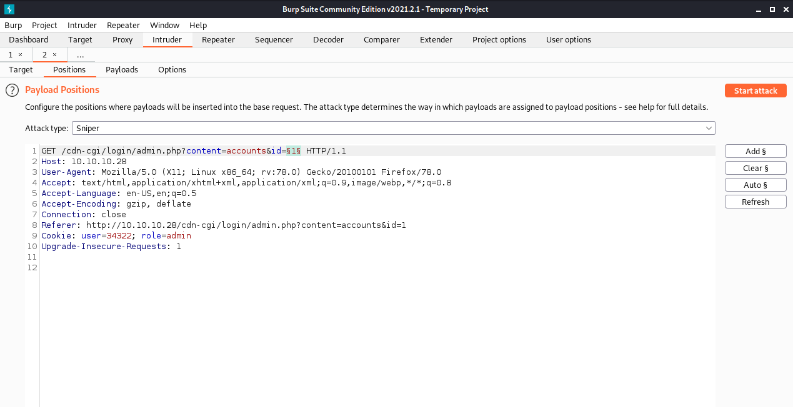Click the Auto § button

755,185
